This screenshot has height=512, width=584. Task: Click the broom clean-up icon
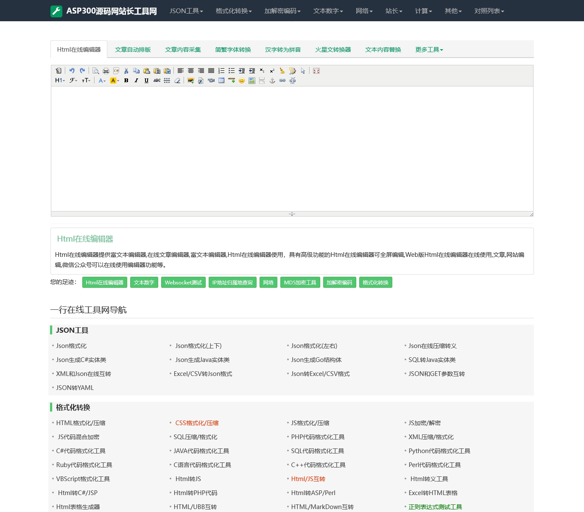point(282,71)
